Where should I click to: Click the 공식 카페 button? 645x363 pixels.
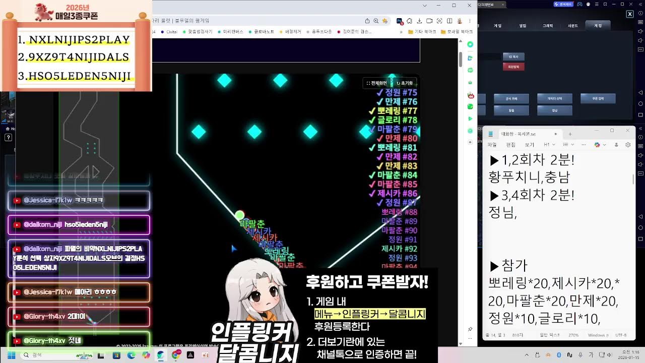pyautogui.click(x=511, y=98)
